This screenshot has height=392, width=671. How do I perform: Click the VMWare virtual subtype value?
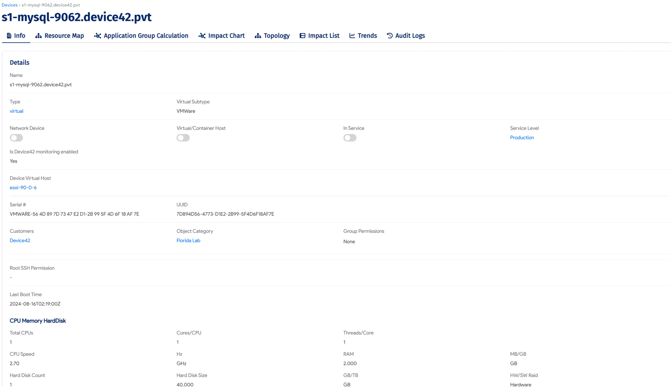pos(186,111)
